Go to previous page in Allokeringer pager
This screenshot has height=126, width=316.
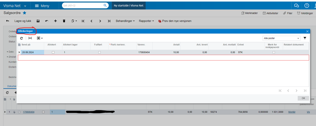tap(288, 91)
